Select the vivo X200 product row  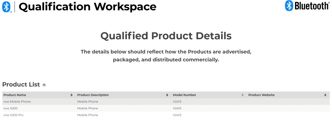[166, 108]
